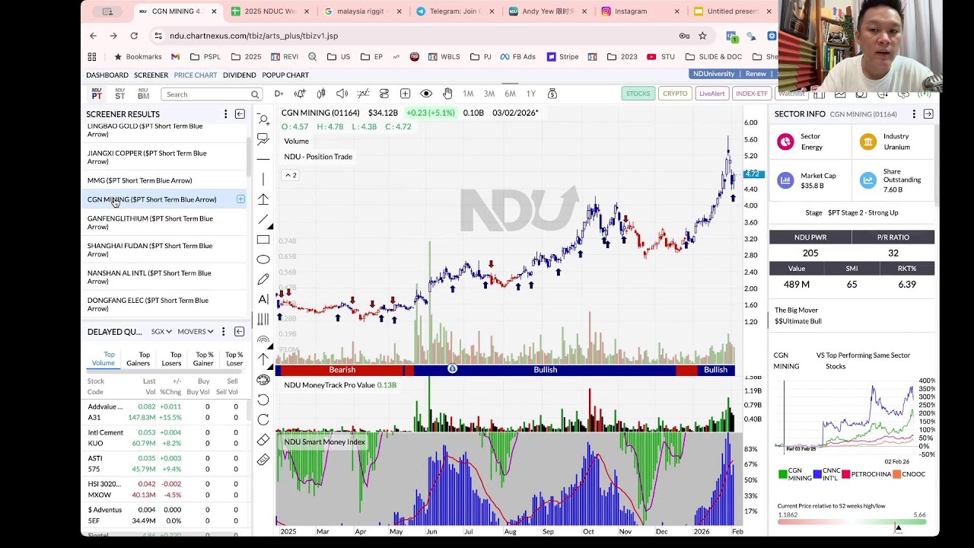Viewport: 974px width, 548px height.
Task: Collapse the Delayed Quotes panel
Action: click(239, 332)
